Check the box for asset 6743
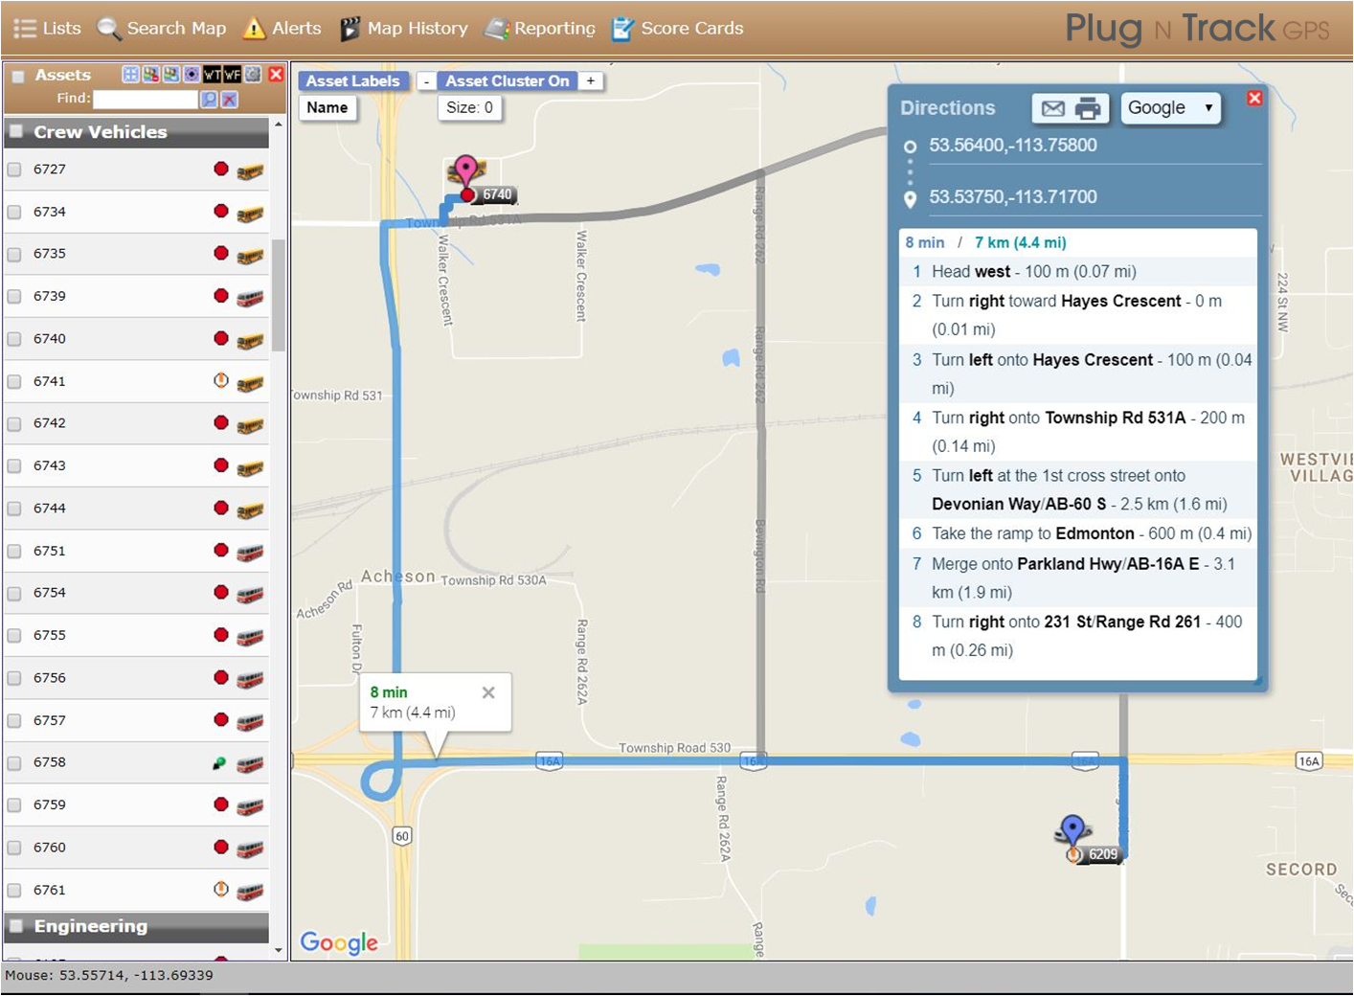This screenshot has height=996, width=1354. 14,466
